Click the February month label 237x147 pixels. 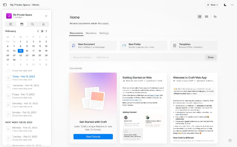tap(11, 31)
